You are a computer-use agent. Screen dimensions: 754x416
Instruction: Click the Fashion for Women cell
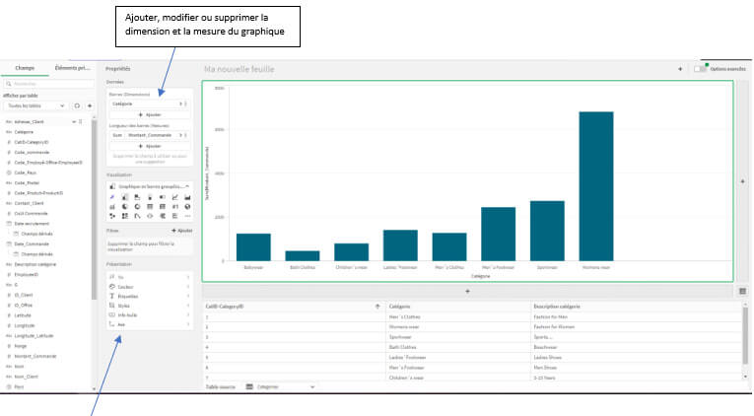tap(554, 327)
